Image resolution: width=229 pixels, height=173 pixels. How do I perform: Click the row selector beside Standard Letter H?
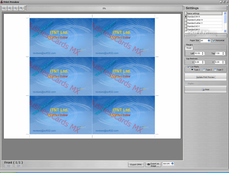pos(186,20)
